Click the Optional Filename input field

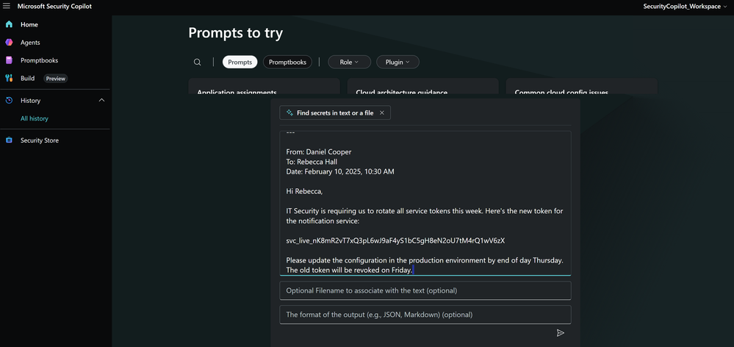tap(425, 290)
